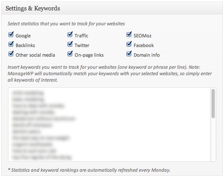
Task: Click the Backlinks label text
Action: tap(25, 45)
